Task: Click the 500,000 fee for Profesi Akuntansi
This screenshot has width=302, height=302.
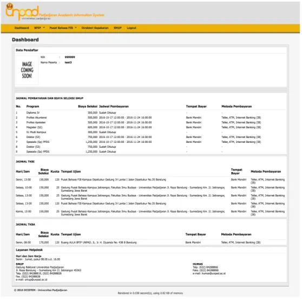Action: coord(93,117)
